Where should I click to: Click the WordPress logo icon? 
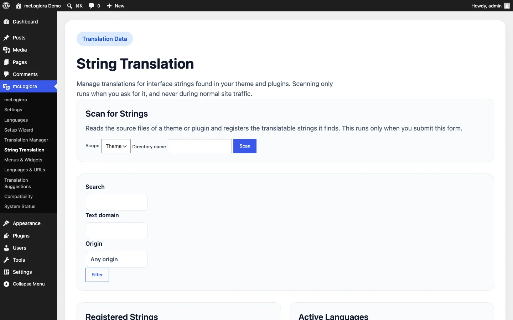[6, 6]
